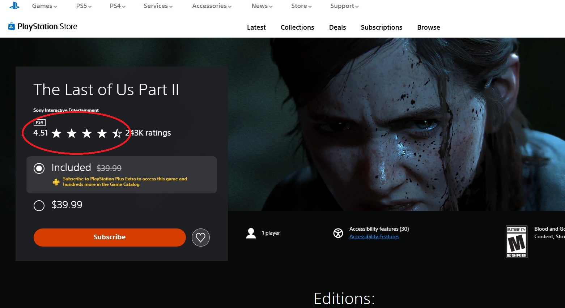Image resolution: width=565 pixels, height=308 pixels.
Task: Select the Included subscription radio option
Action: click(x=39, y=168)
